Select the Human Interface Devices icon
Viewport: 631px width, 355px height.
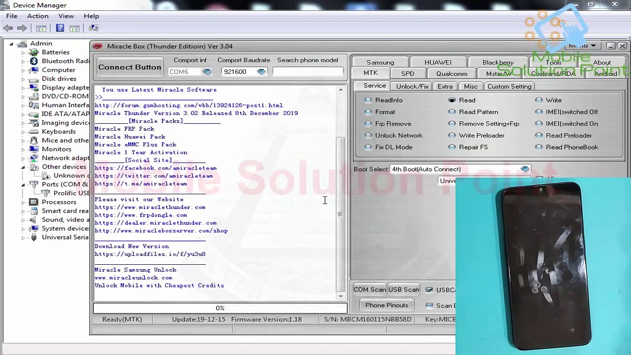[x=34, y=105]
